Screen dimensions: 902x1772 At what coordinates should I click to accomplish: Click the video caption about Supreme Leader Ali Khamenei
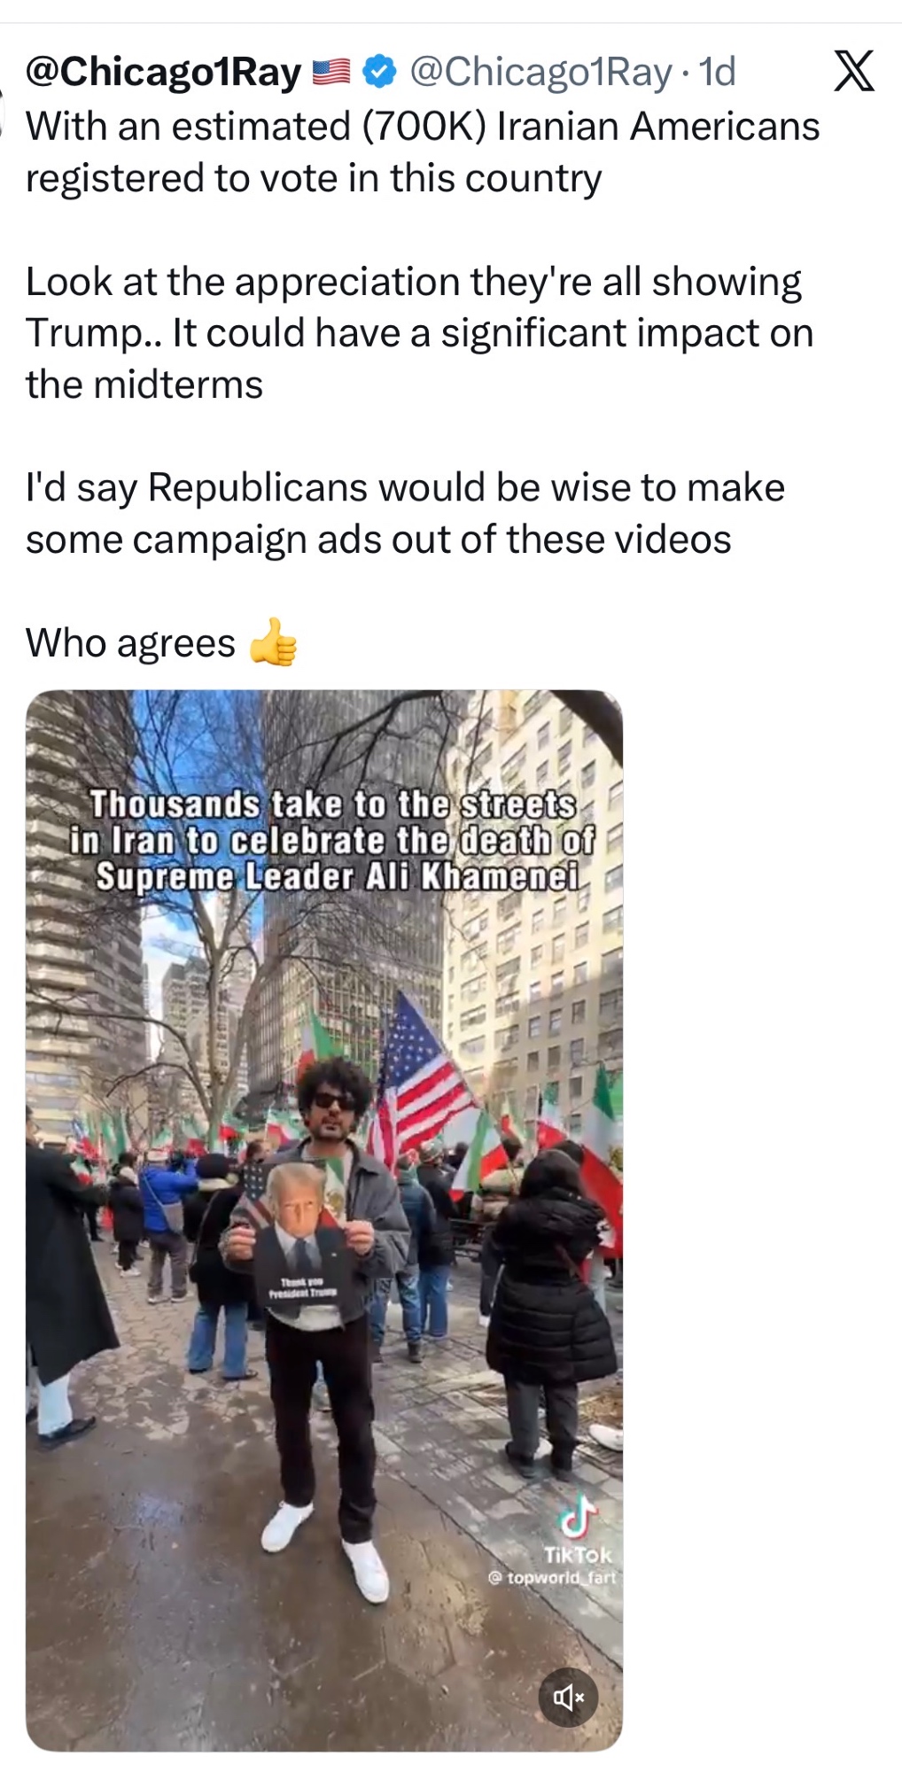tap(333, 840)
